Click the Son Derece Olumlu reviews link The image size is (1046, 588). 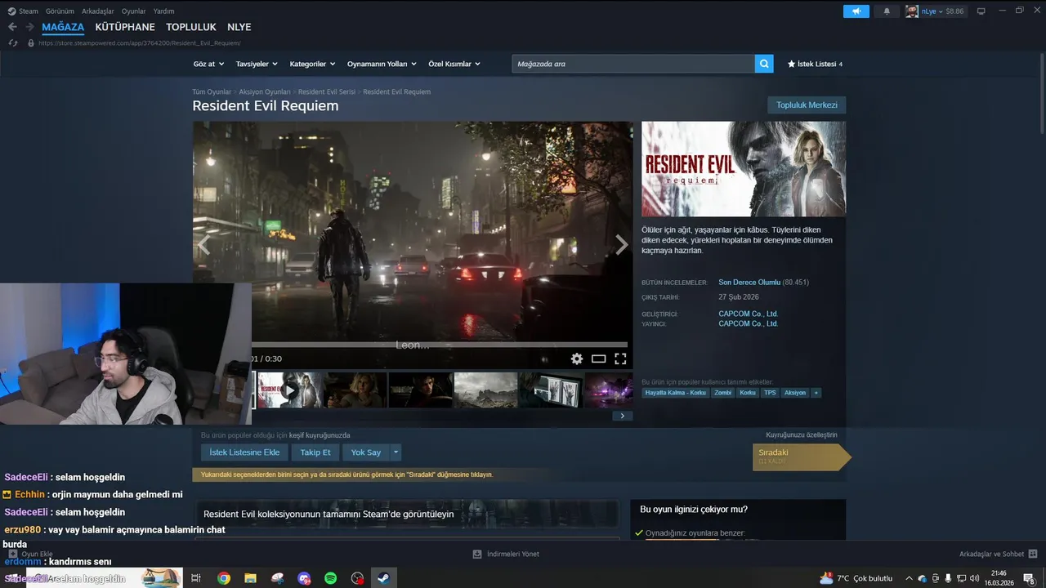coord(749,283)
